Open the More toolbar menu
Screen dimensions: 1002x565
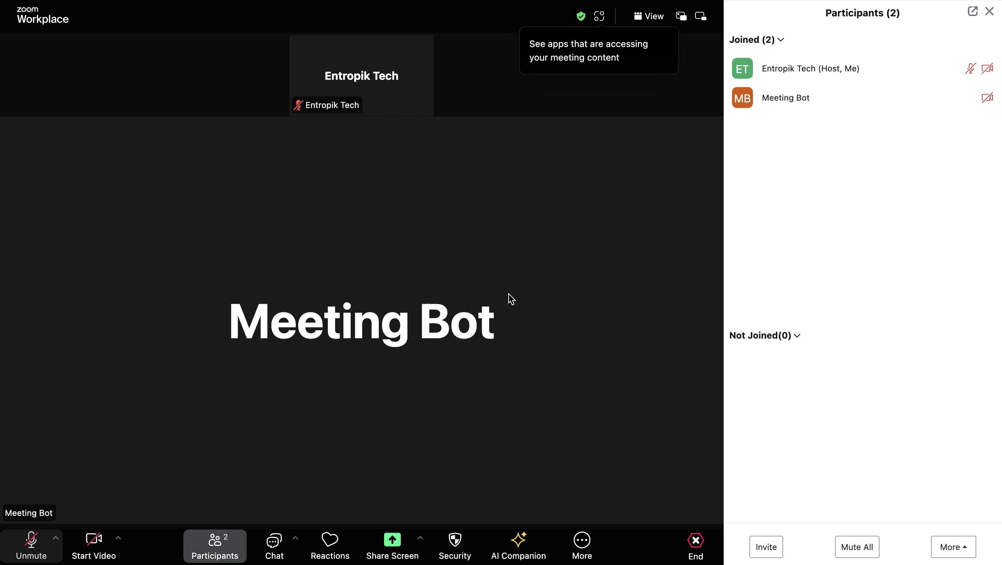point(582,546)
